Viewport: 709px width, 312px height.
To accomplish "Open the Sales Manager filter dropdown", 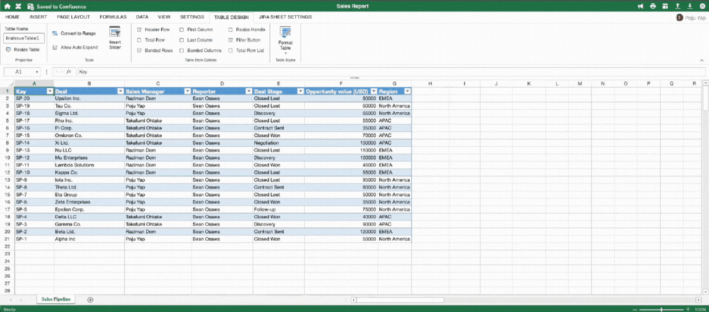I will [187, 91].
